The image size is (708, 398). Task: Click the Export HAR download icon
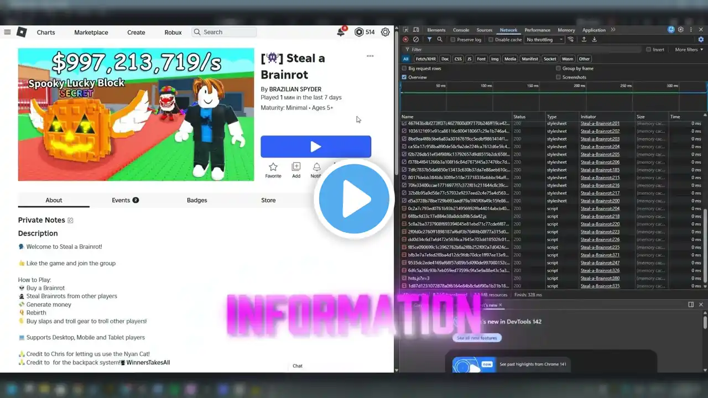[595, 40]
